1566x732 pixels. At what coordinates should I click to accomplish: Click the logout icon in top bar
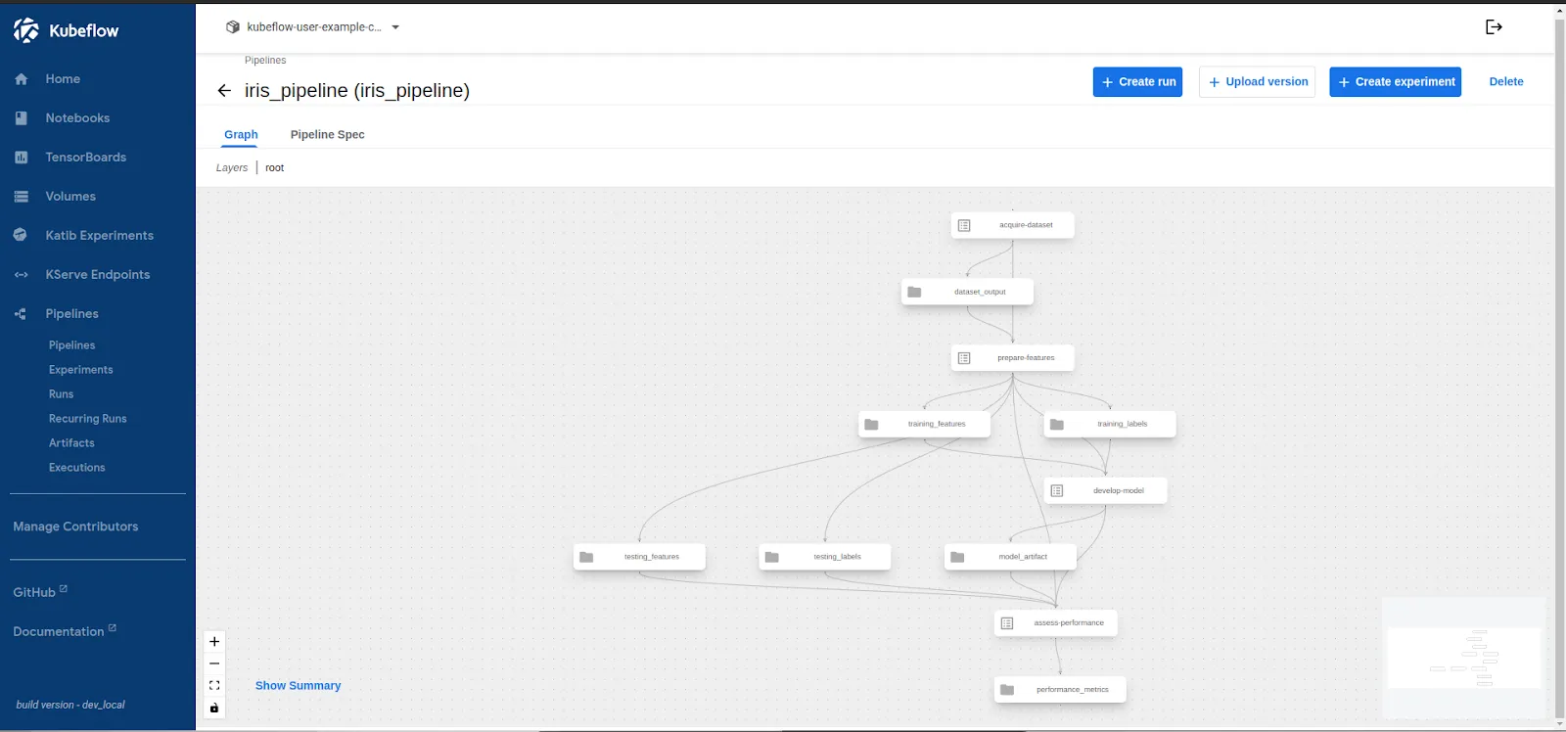pyautogui.click(x=1494, y=27)
